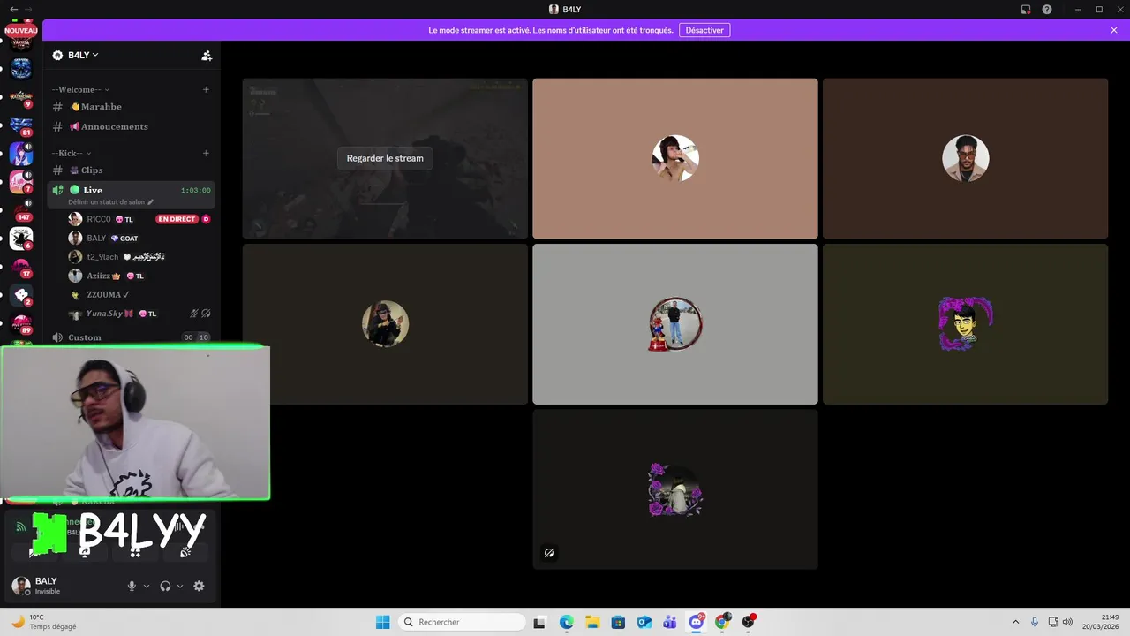Click the video-off icon on the bottom participant tile

tap(549, 553)
